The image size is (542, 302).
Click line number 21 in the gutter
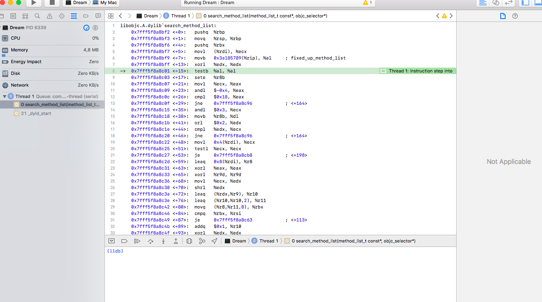tap(113, 155)
